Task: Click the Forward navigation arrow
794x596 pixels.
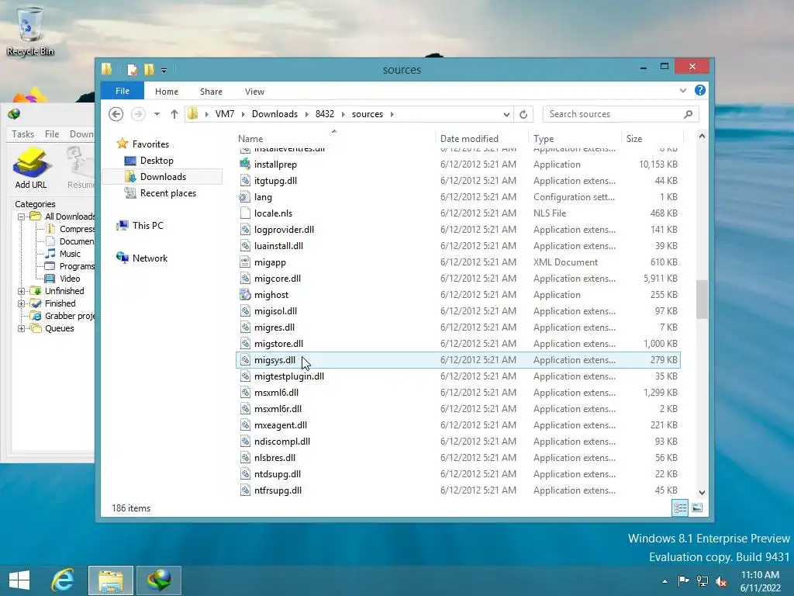Action: click(138, 114)
